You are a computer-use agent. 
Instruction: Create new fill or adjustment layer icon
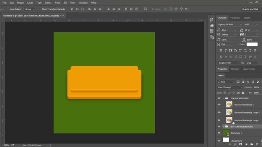click(246, 144)
